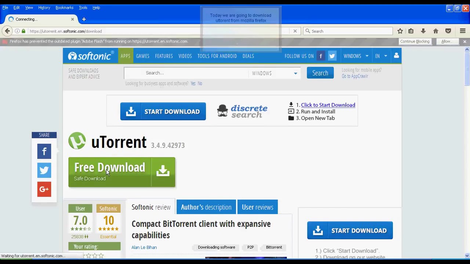Open the View menu

(x=29, y=7)
